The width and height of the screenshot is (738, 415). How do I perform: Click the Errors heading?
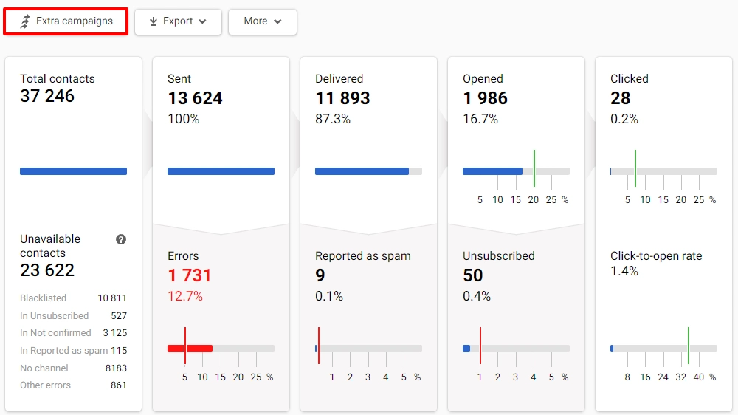(x=183, y=255)
